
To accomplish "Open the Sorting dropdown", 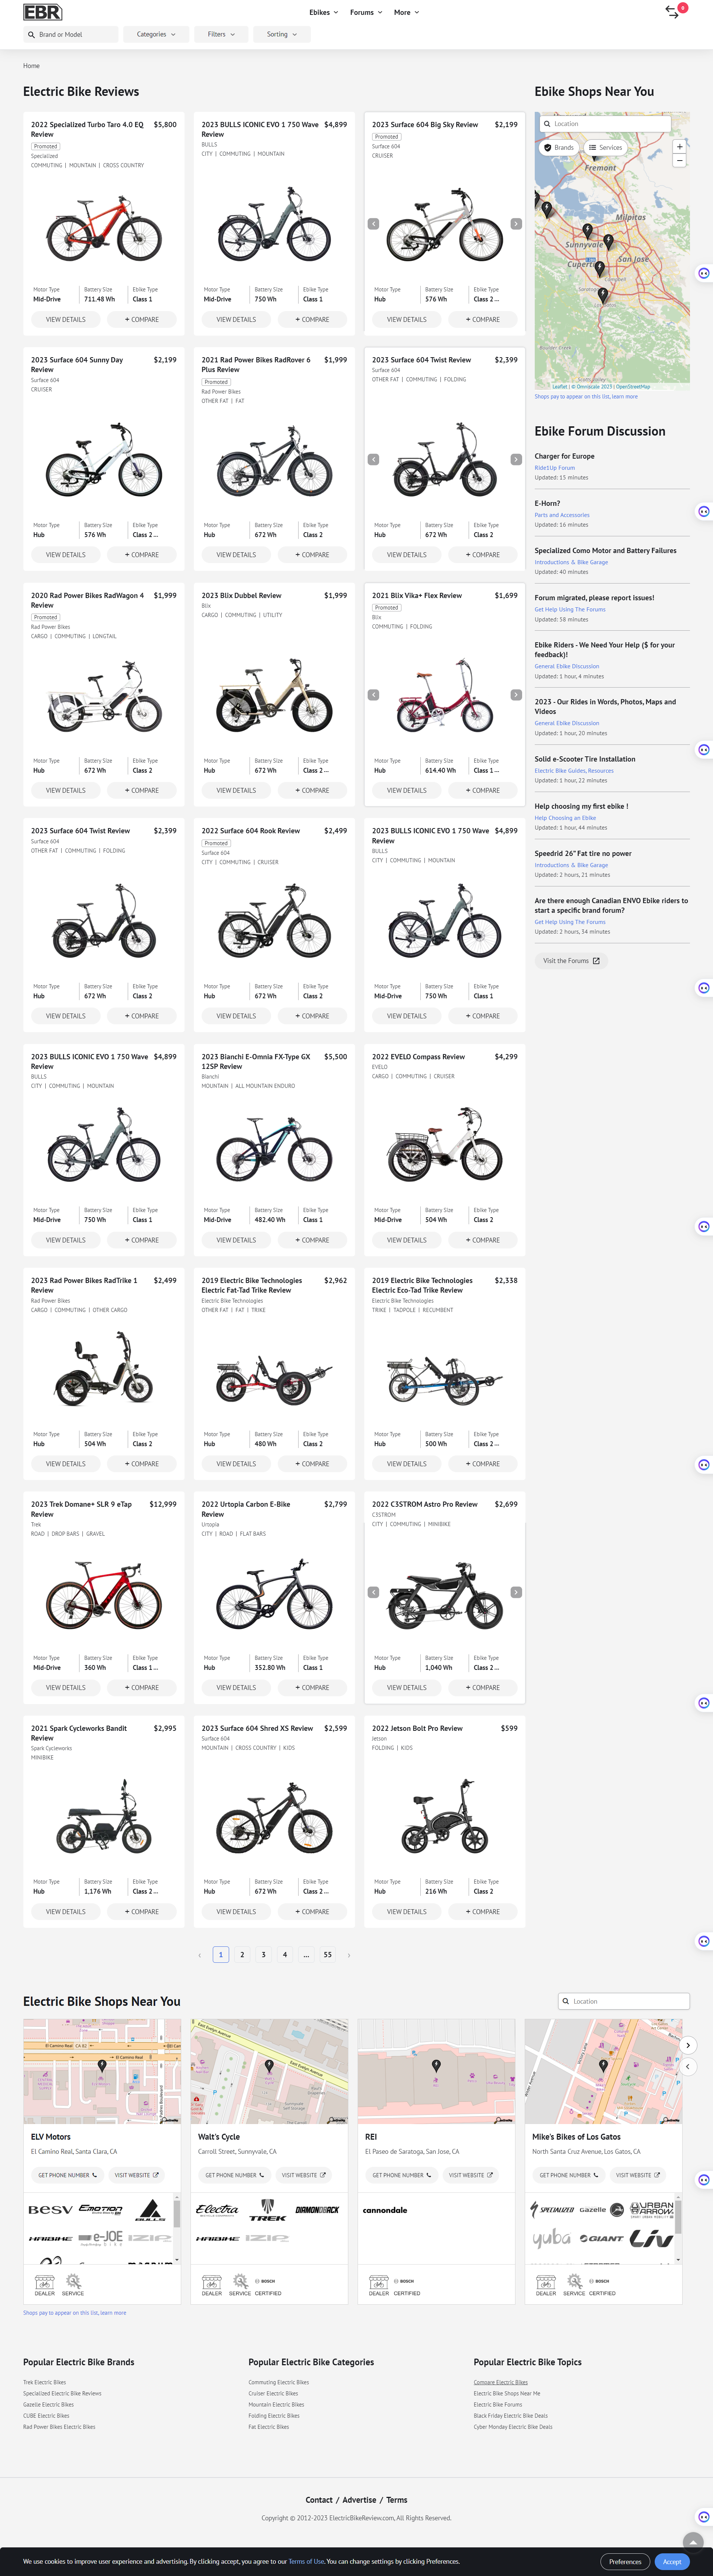I will [281, 34].
